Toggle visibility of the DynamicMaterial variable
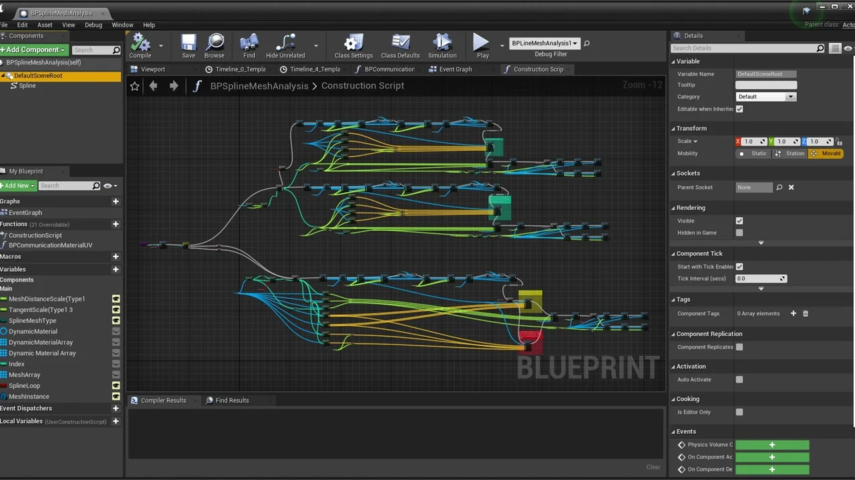The height and width of the screenshot is (480, 855). 116,331
